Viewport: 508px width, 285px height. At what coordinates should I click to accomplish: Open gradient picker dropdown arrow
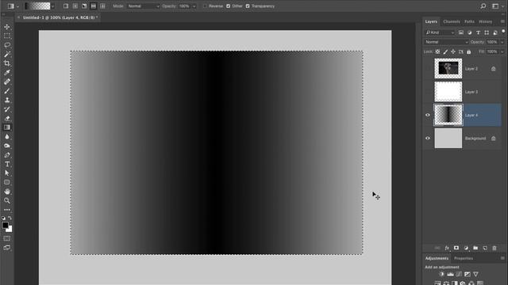coord(53,6)
